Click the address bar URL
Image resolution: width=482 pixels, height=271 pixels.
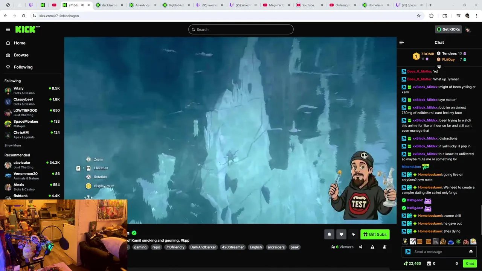click(x=59, y=16)
